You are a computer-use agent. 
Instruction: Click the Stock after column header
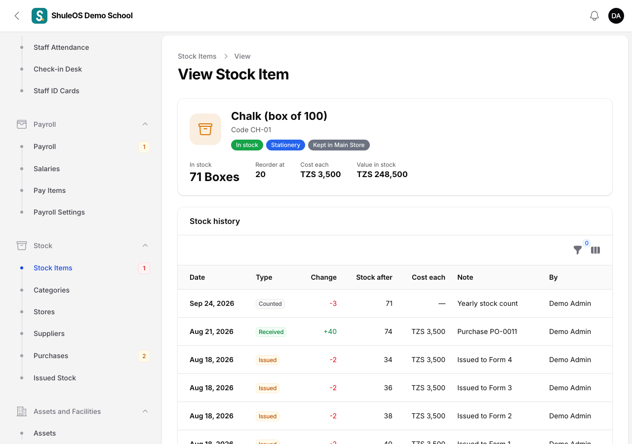(374, 277)
